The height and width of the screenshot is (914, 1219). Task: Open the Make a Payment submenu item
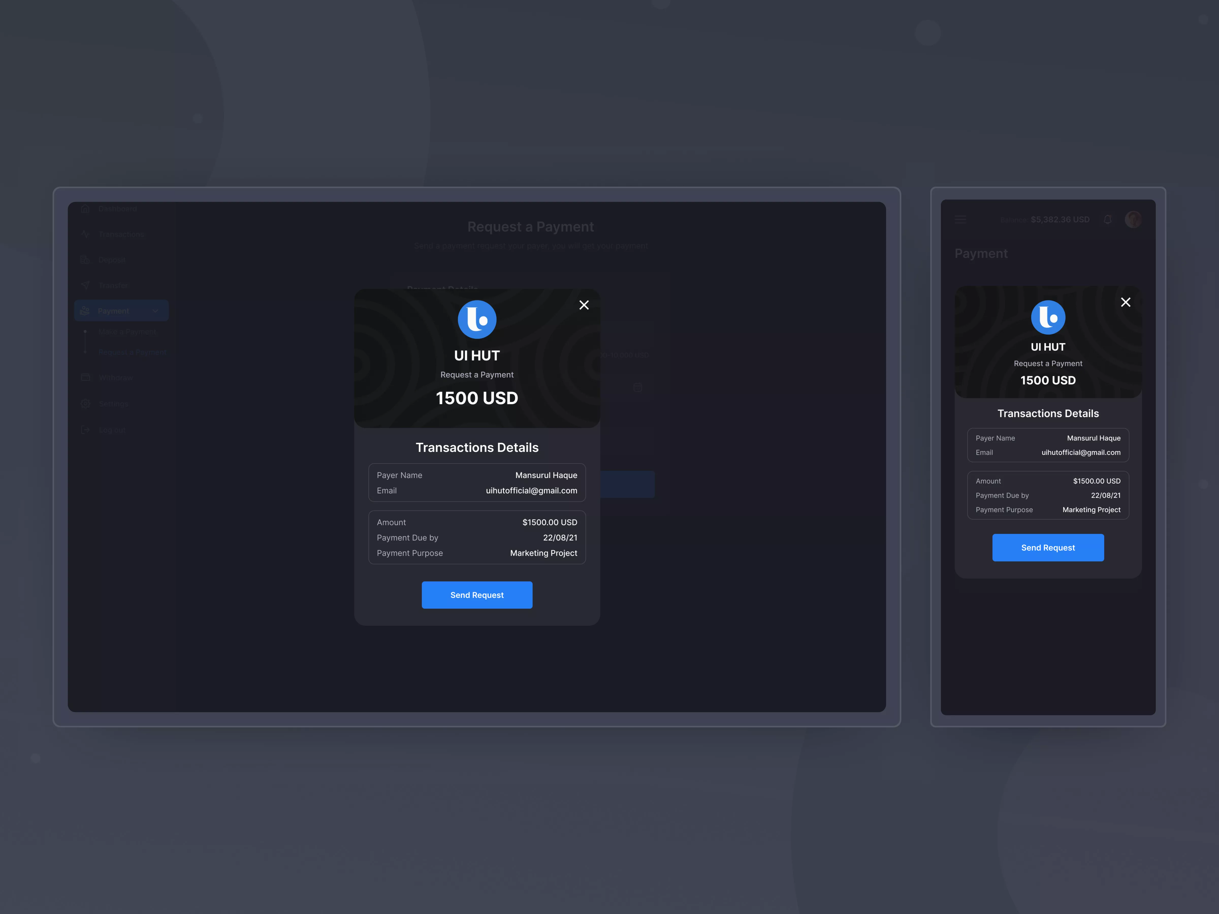(x=127, y=332)
